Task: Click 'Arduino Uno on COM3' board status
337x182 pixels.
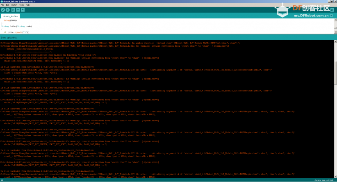Action: 324,180
